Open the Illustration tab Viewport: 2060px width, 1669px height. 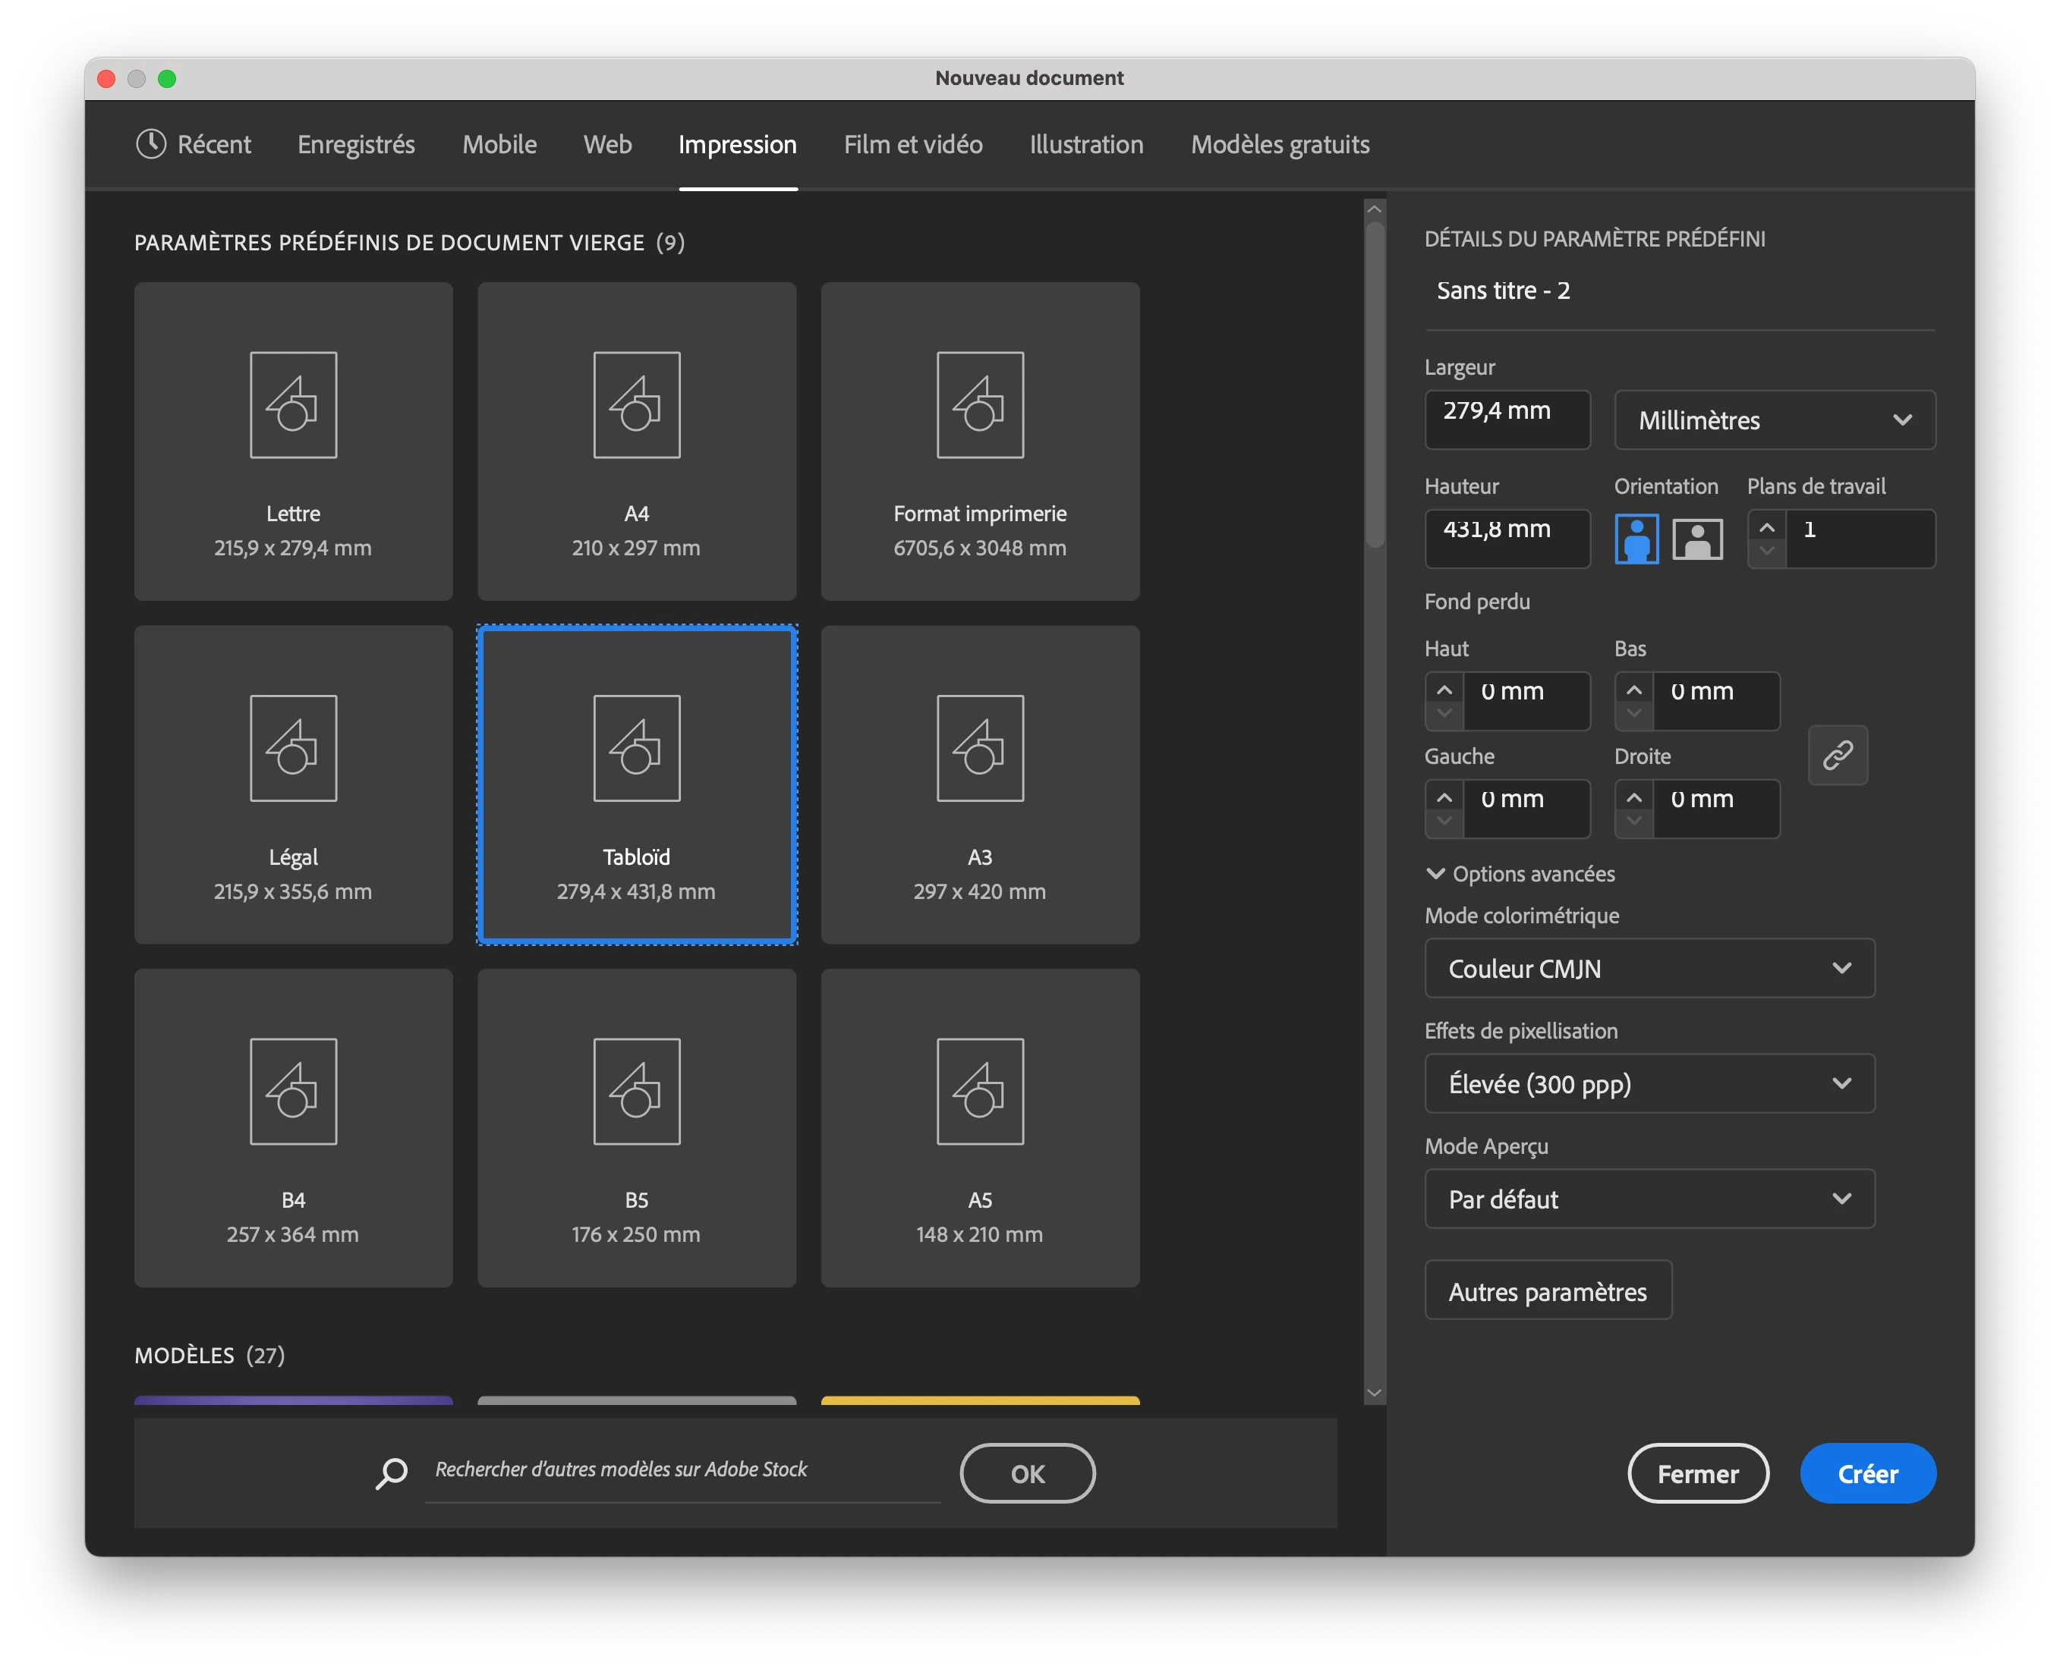pos(1085,144)
